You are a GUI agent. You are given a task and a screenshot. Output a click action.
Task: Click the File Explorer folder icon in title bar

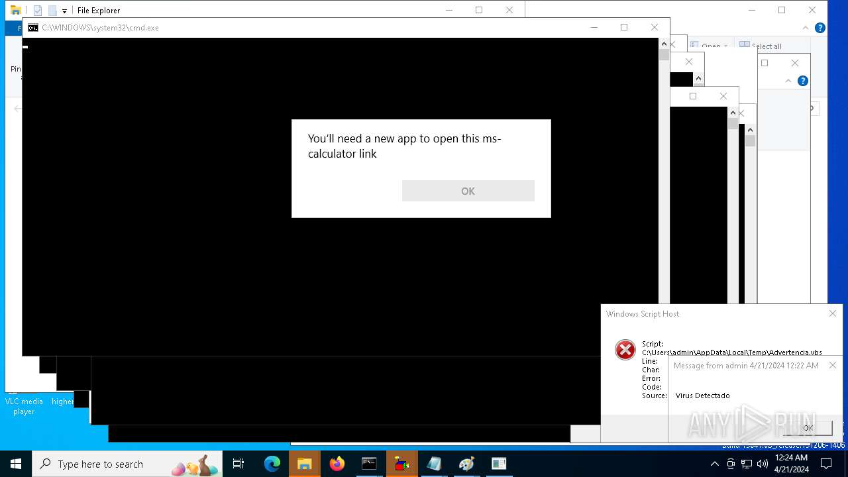[16, 10]
